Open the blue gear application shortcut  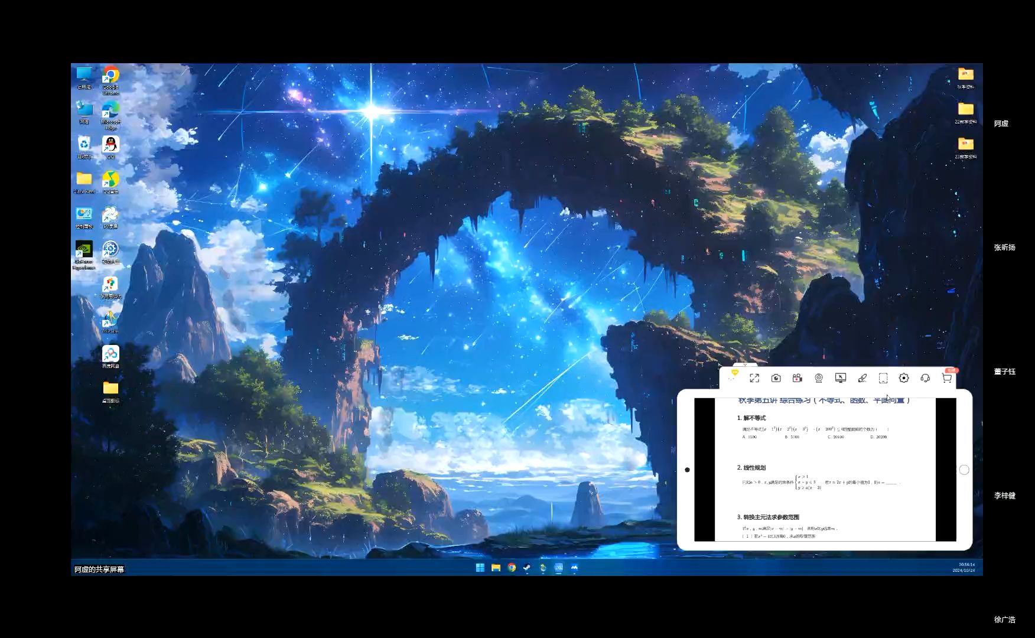tap(110, 252)
